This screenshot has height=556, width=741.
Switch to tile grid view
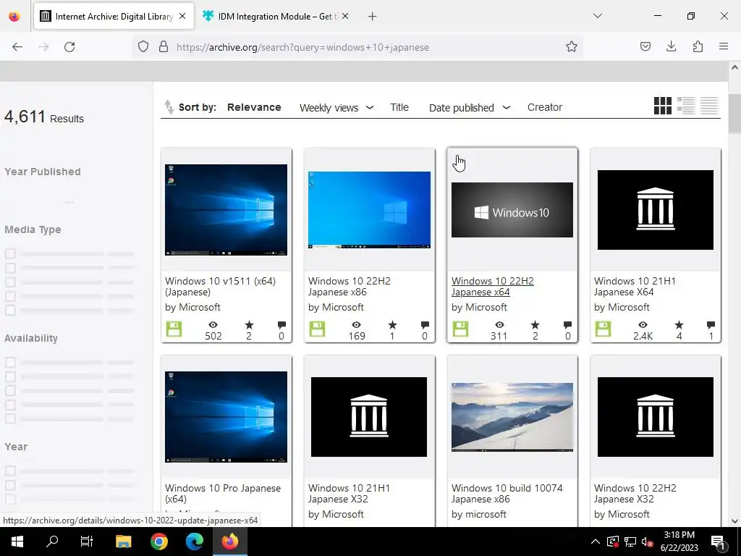[663, 106]
